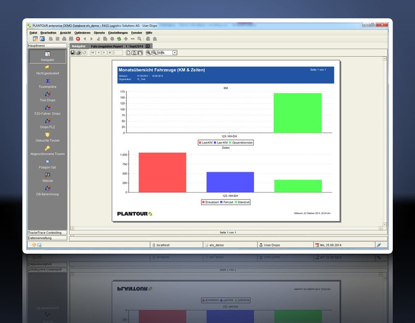Click the Mo, 25.08.2014 date entry

(x=344, y=245)
